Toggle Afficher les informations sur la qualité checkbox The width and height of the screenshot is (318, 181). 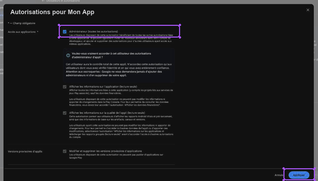65,113
